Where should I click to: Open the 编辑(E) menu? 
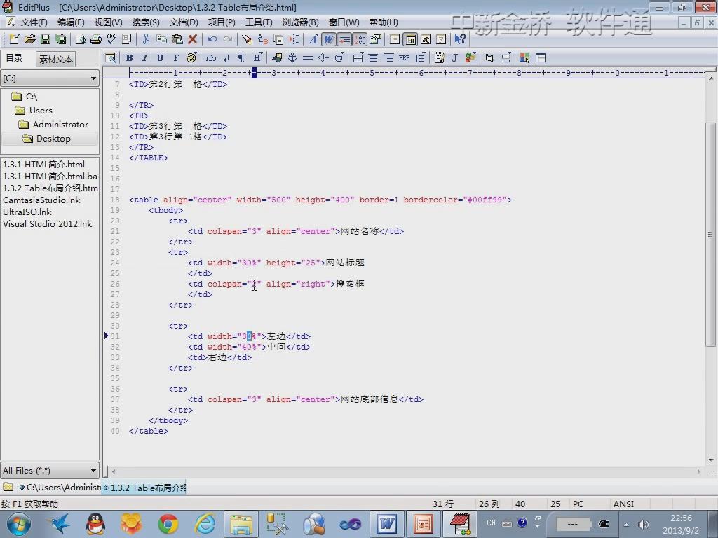[71, 22]
